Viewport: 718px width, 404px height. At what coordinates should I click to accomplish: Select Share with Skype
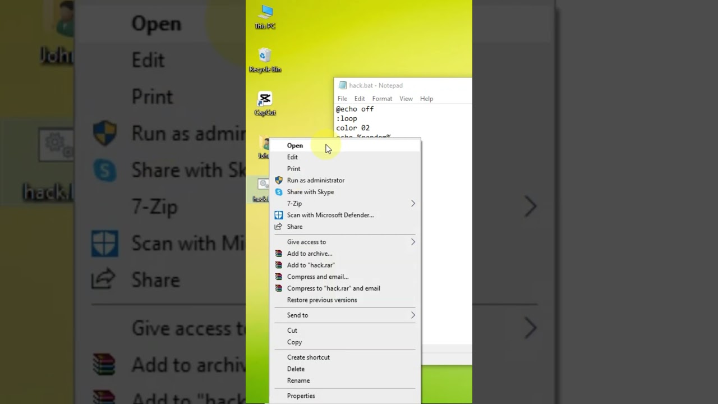click(345, 192)
